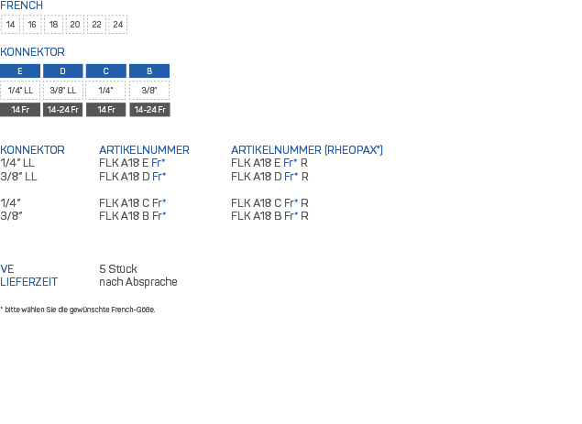Click blue Konnektor E header
The image size is (582, 424).
20,71
